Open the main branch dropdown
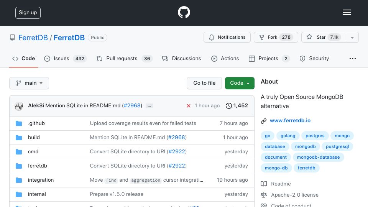 29,83
